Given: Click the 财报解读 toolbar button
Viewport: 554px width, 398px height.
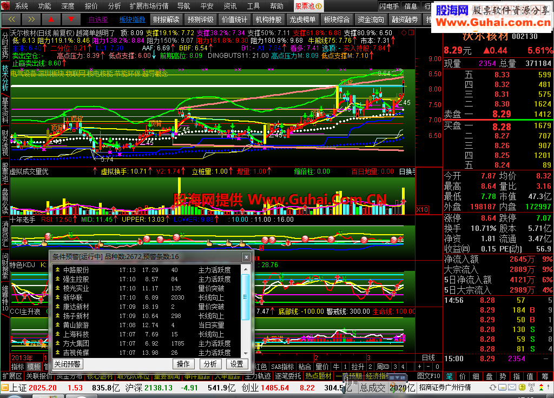Looking at the screenshot, I should point(166,19).
